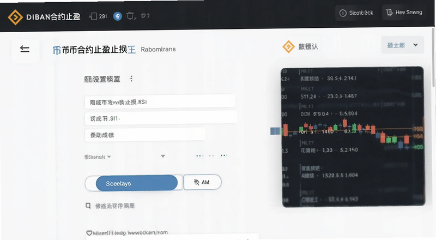436x240 pixels.
Task: Click the first input field ending in RSI
Action: click(x=160, y=102)
